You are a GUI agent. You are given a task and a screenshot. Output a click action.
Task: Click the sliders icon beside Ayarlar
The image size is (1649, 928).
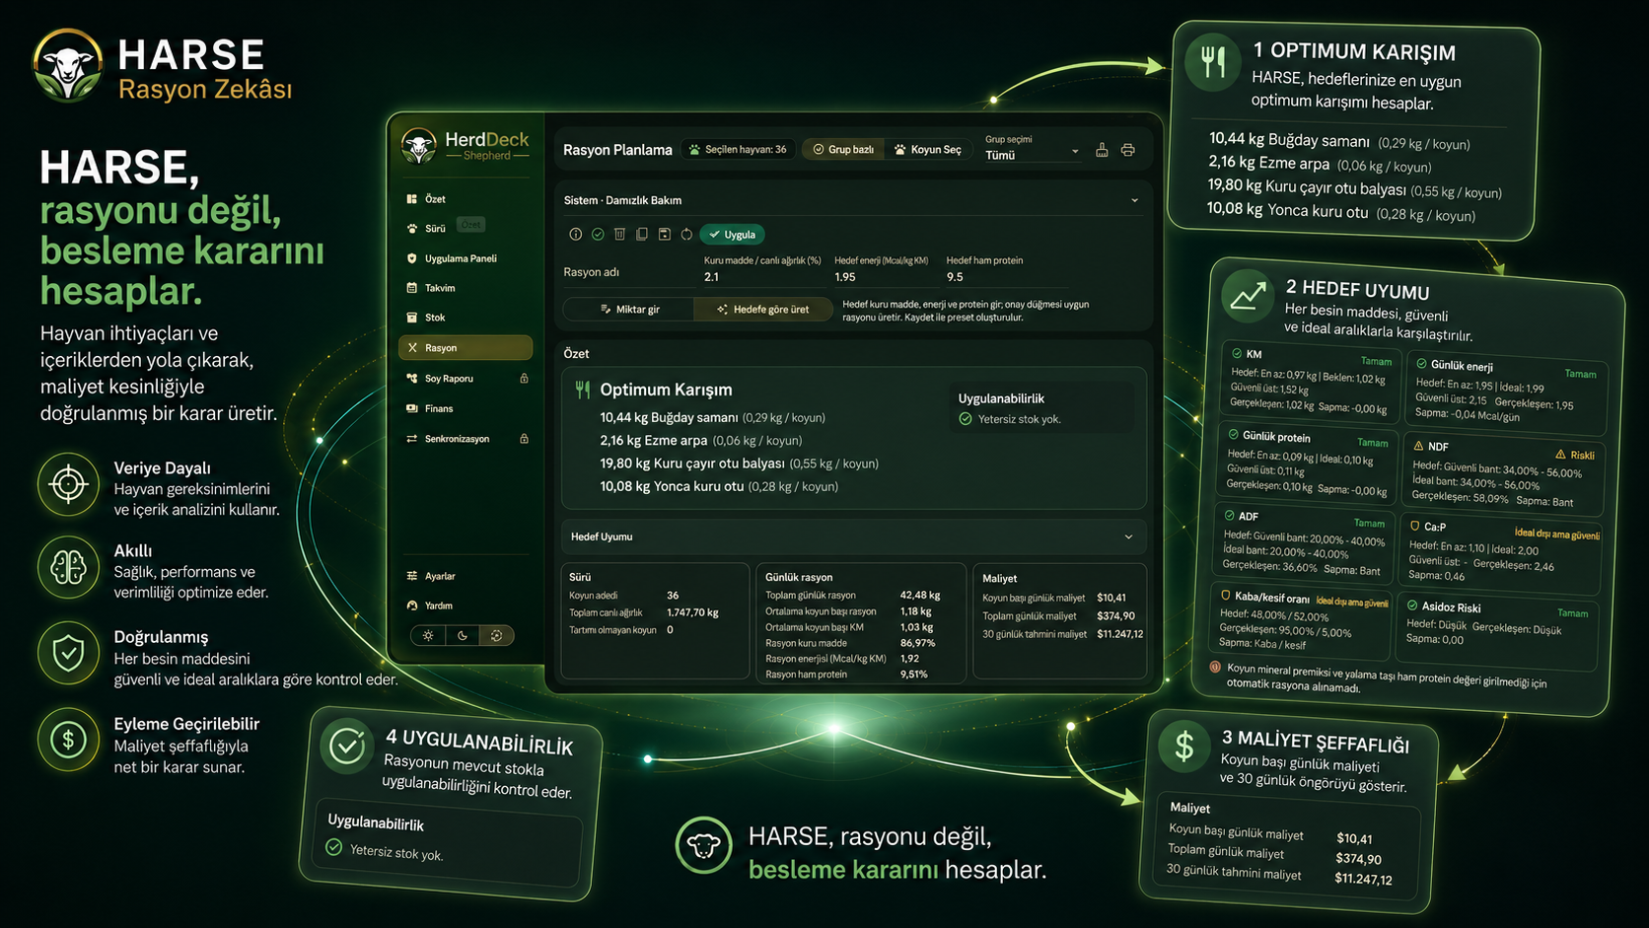tap(412, 576)
